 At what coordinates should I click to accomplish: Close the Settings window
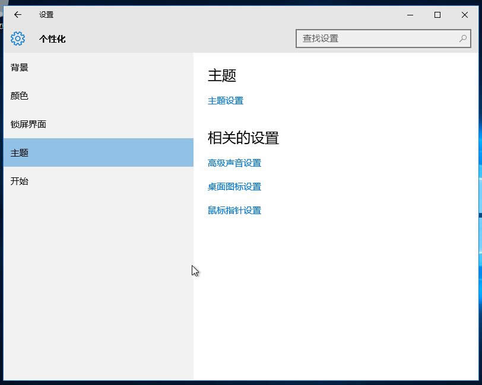pos(465,15)
